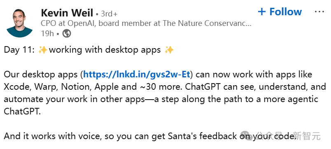Screen dimensions: 331x149
Task: Click the sparkles emoji after 'desktop apps'
Action: point(169,50)
